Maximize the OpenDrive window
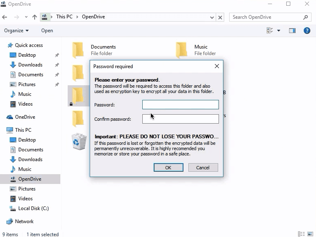This screenshot has width=316, height=237. 288,4
